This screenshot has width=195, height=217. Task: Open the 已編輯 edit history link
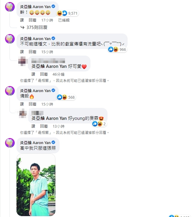coord(64,20)
